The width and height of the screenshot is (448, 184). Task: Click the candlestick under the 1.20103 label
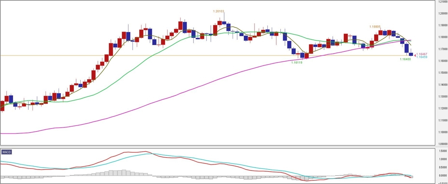(x=224, y=23)
